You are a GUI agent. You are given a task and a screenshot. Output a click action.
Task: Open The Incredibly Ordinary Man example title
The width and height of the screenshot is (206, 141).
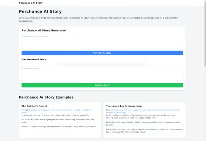click(124, 106)
